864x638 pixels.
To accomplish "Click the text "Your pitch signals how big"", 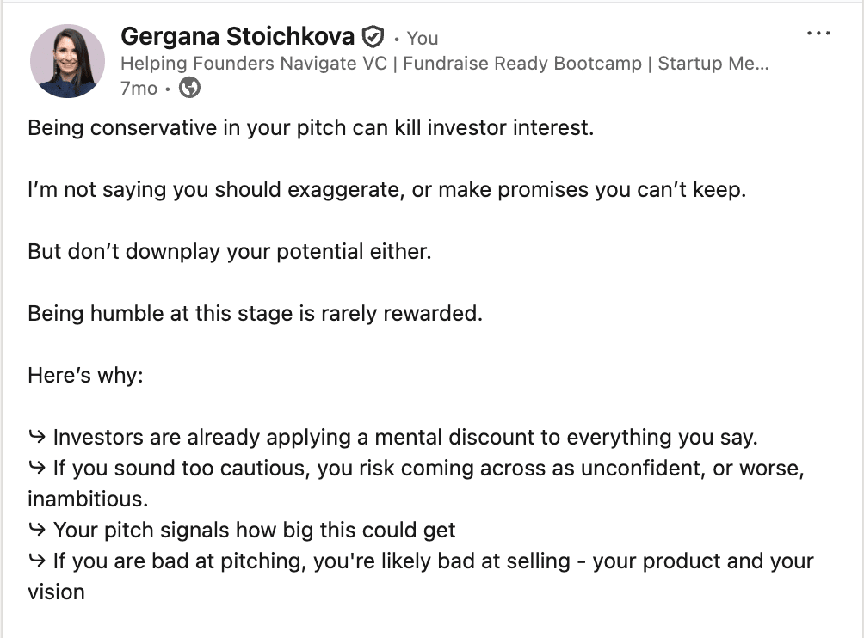I will (x=255, y=530).
